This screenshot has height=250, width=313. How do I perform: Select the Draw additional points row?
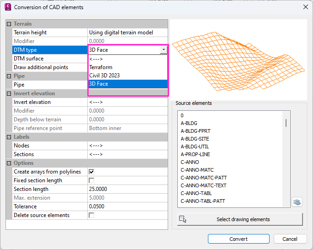(x=50, y=67)
